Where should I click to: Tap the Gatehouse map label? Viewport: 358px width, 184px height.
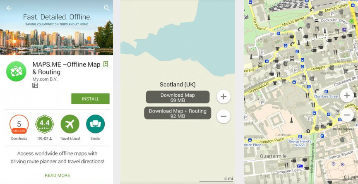point(283,134)
